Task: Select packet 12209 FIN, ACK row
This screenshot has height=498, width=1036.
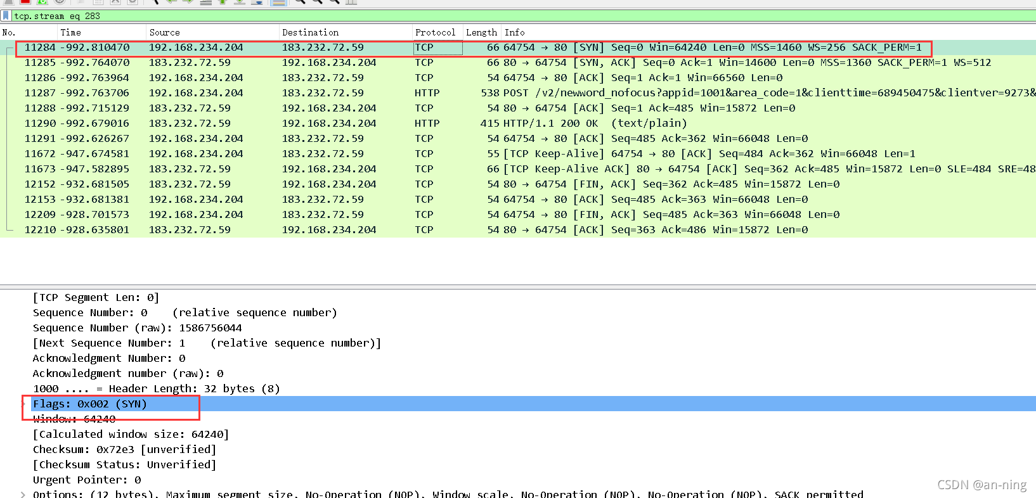Action: point(518,215)
